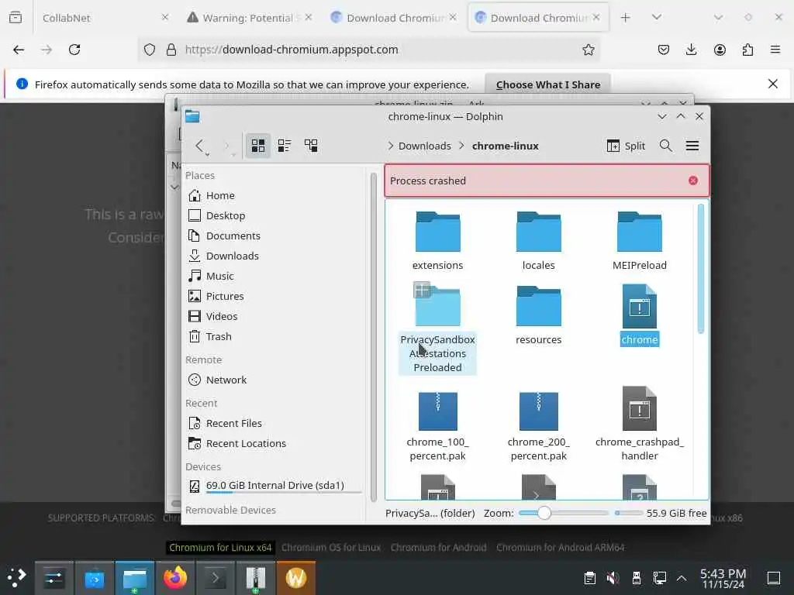Toggle selection marker on PrivacySandbox folder
Viewport: 794px width, 595px height.
tap(421, 290)
